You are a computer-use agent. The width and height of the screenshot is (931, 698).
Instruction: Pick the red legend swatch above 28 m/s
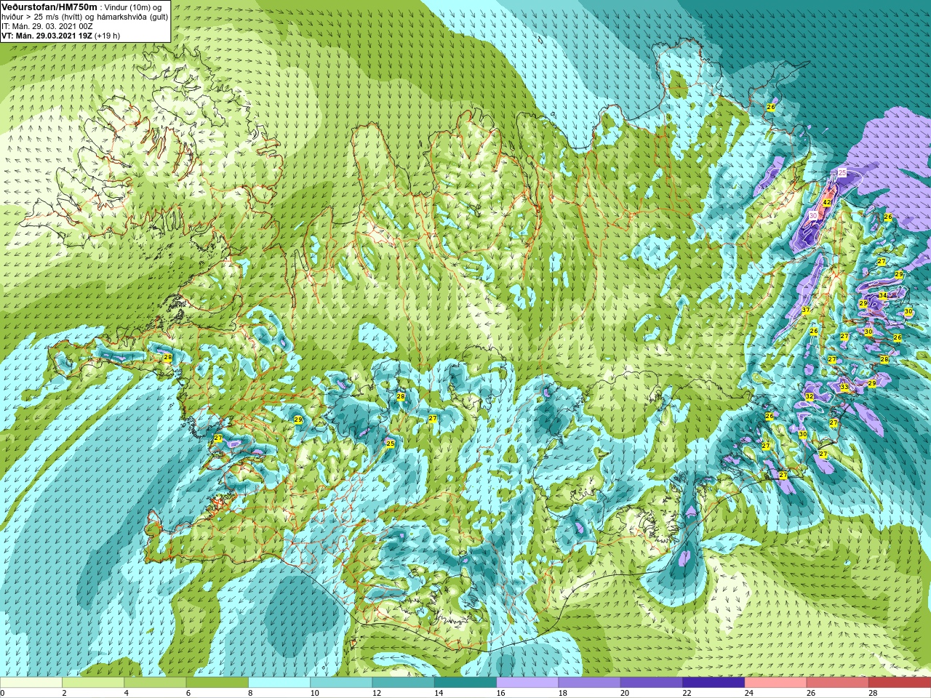(x=900, y=683)
